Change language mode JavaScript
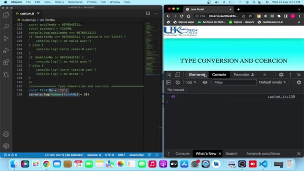 tap(136, 155)
